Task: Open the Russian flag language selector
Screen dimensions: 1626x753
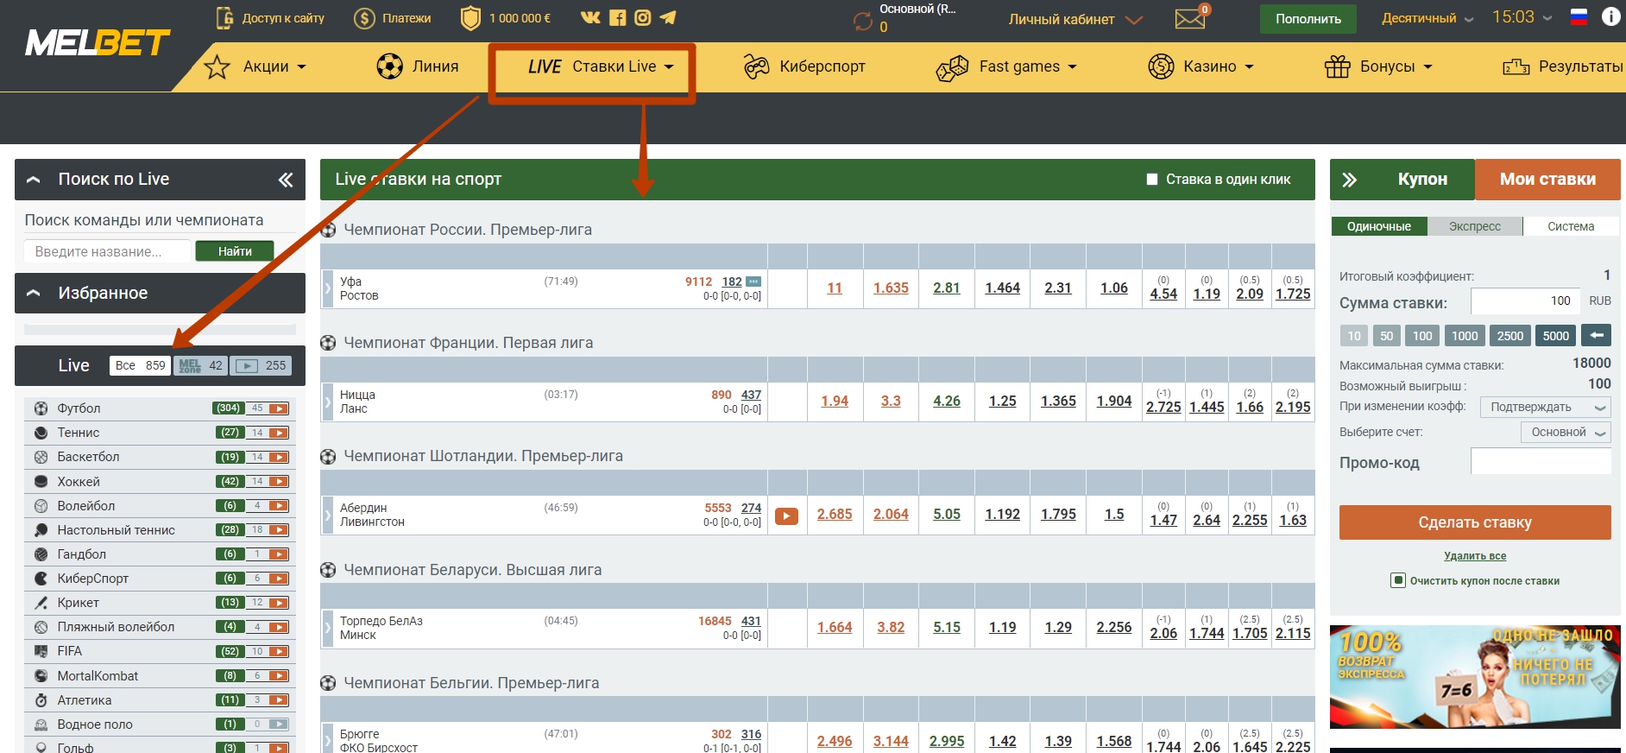Action: coord(1579,17)
